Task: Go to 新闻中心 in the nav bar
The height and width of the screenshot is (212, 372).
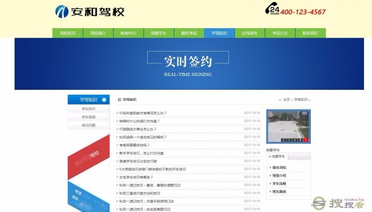Action: pyautogui.click(x=129, y=33)
